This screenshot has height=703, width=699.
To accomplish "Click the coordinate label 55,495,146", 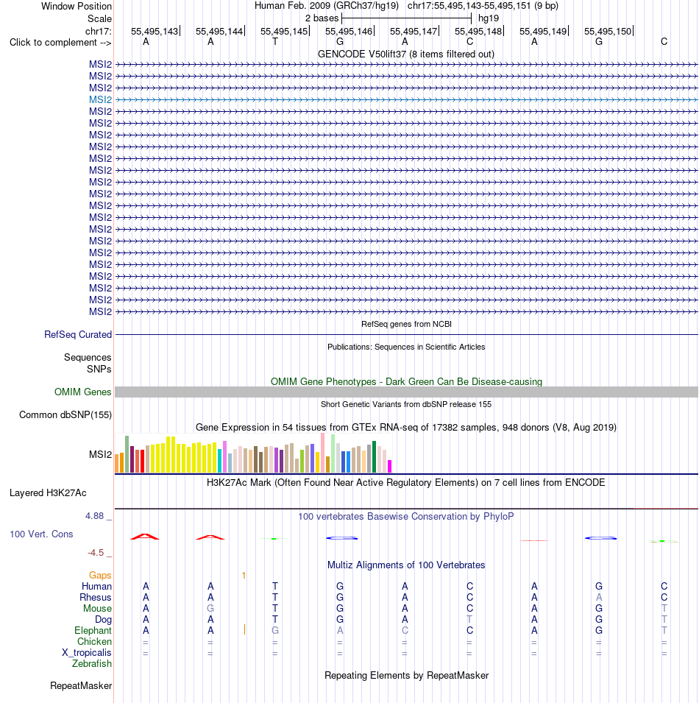I will [349, 32].
